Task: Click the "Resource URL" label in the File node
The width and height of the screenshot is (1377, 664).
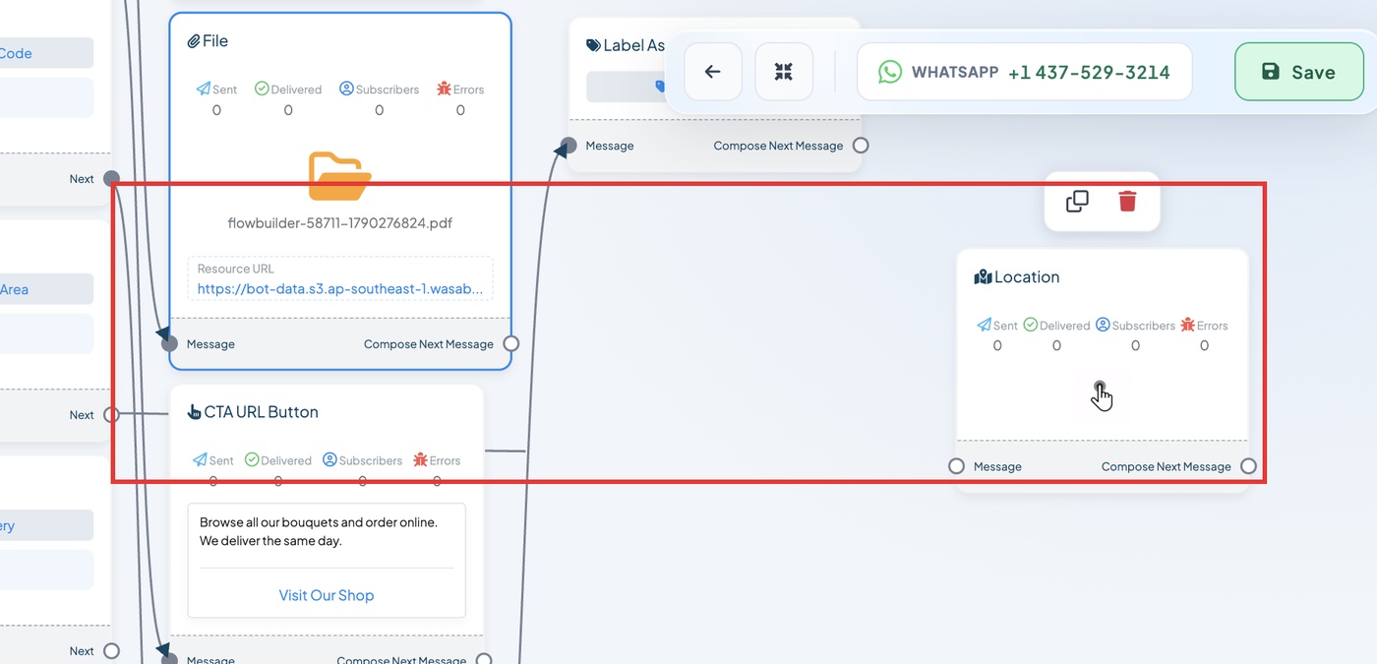Action: 236,269
